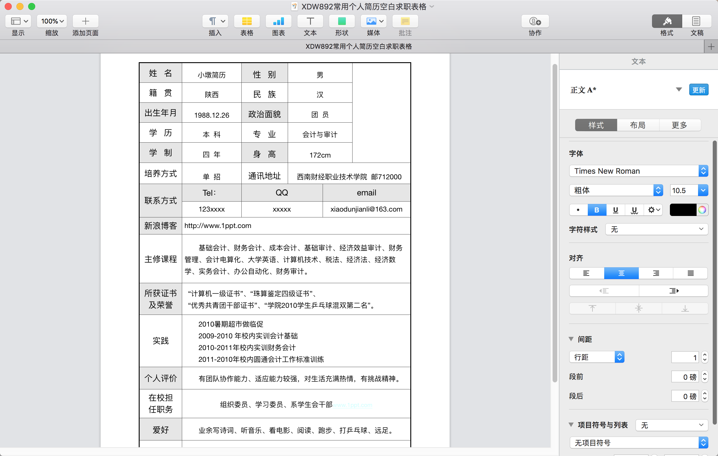Open advanced text options gear menu

(x=653, y=210)
